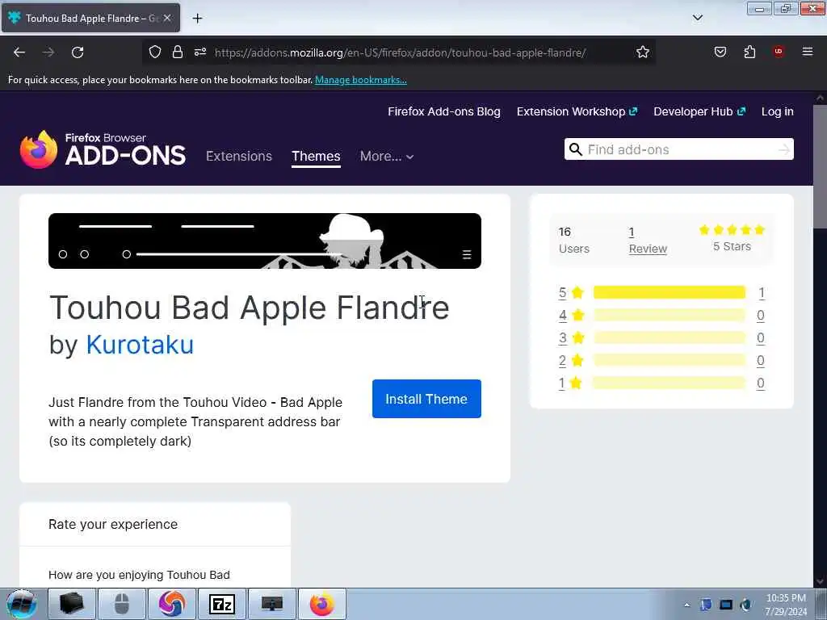
Task: Open the 1 Review link
Action: click(648, 241)
